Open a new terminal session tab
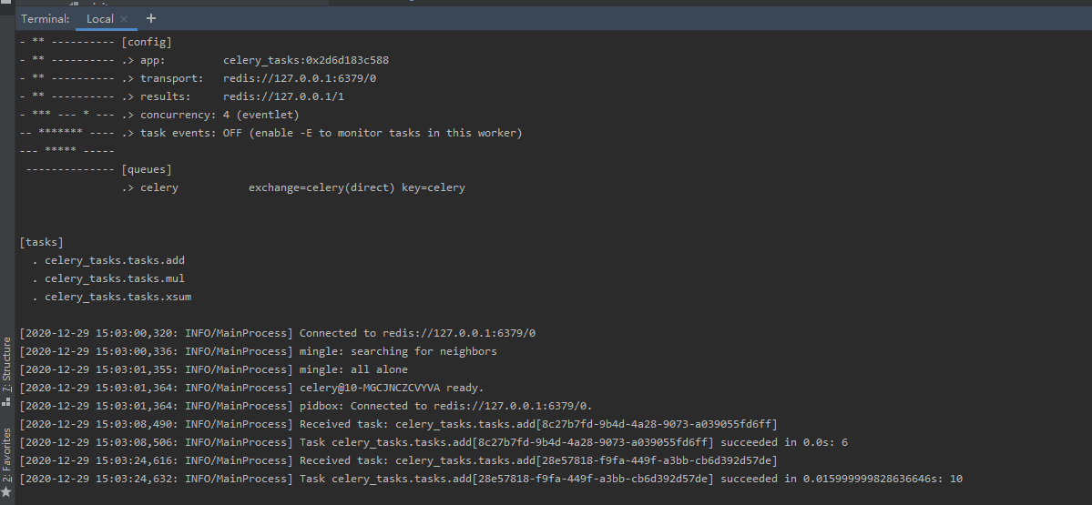This screenshot has height=505, width=1092. pyautogui.click(x=151, y=18)
